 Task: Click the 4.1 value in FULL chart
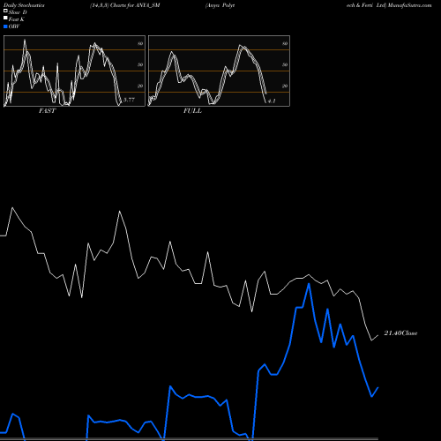(272, 101)
